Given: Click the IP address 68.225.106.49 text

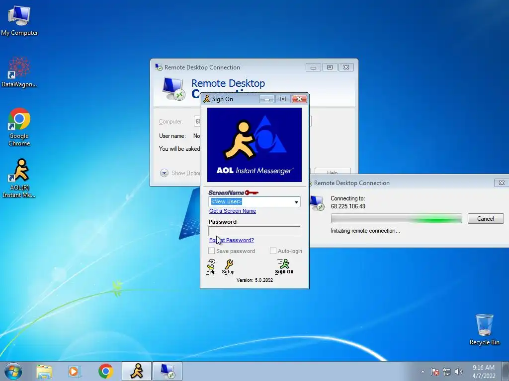Looking at the screenshot, I should point(348,206).
